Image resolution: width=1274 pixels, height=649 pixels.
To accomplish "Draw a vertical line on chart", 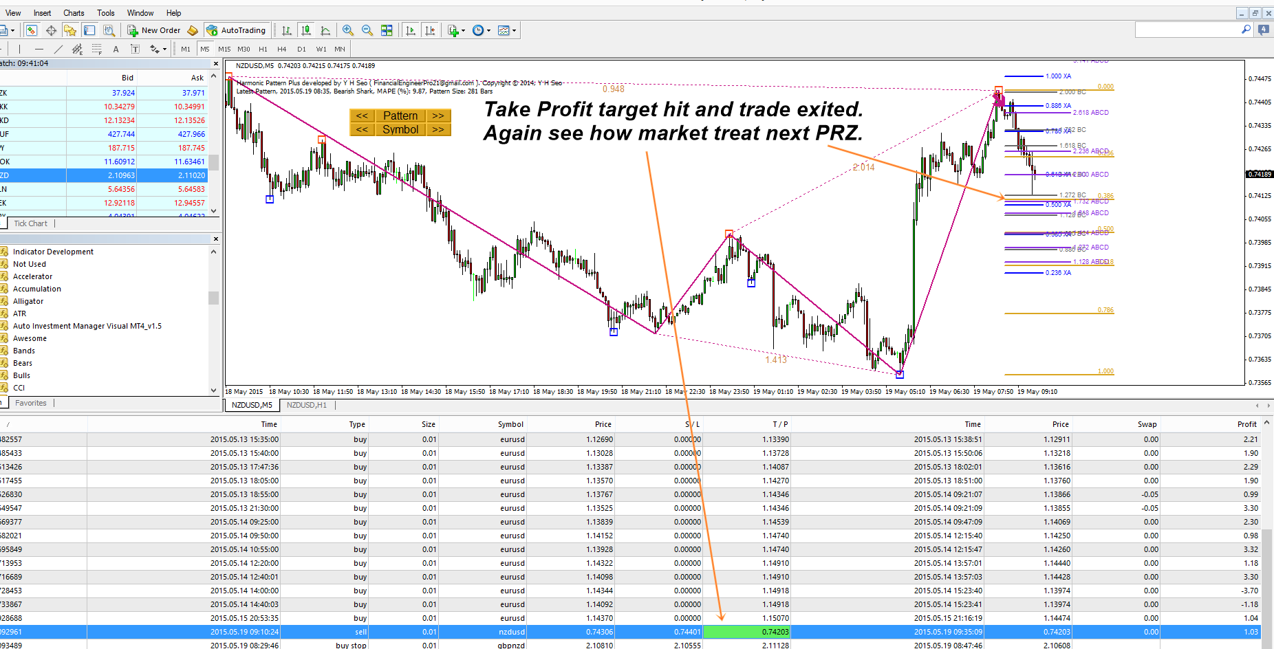I will coord(19,49).
